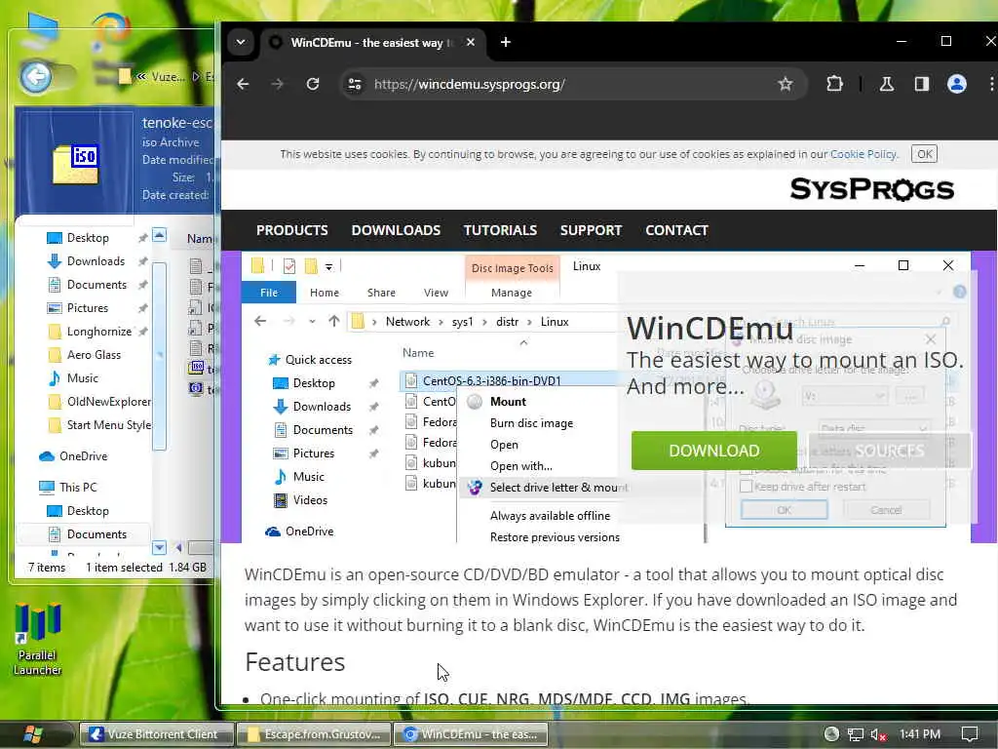
Task: Click Chrome's forward navigation arrow
Action: pyautogui.click(x=278, y=84)
